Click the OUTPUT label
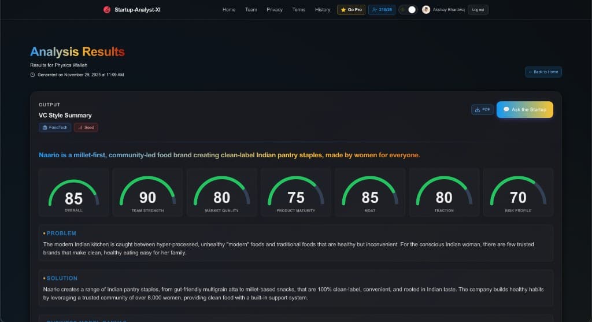 (50, 105)
